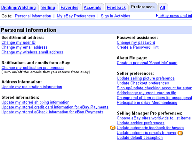Image resolution: width=192 pixels, height=141 pixels.
Task: Click Update my registration information
Action: [32, 87]
